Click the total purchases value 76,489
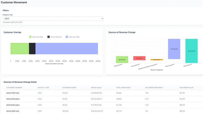Image resolution: width=203 pixels, height=114 pixels. point(119,93)
